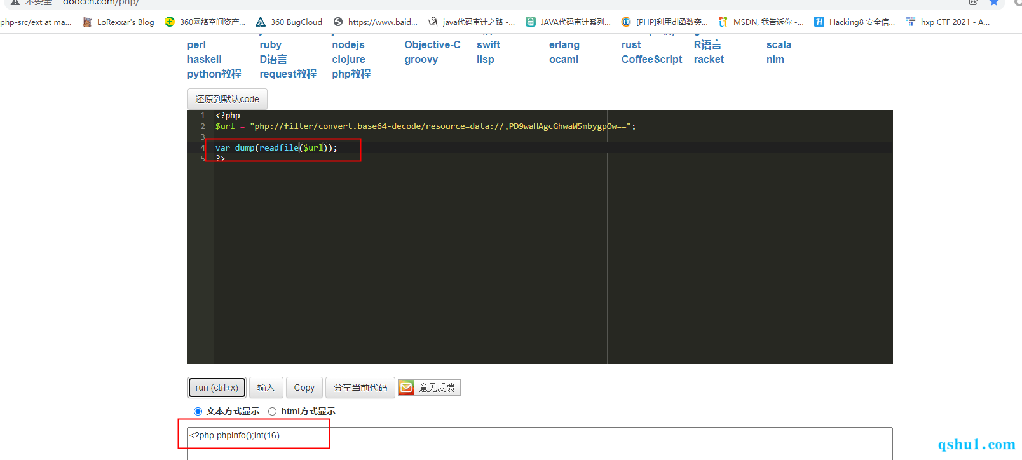Select the scala language link
The height and width of the screenshot is (460, 1022).
click(x=779, y=45)
